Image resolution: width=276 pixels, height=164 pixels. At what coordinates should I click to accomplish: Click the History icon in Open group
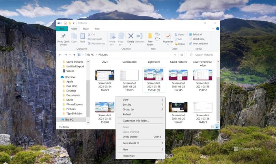click(x=180, y=44)
